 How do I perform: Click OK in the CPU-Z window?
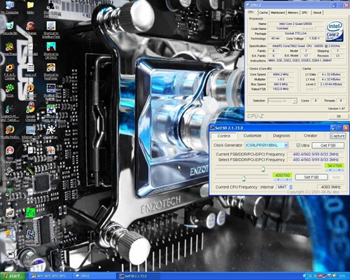(x=339, y=116)
